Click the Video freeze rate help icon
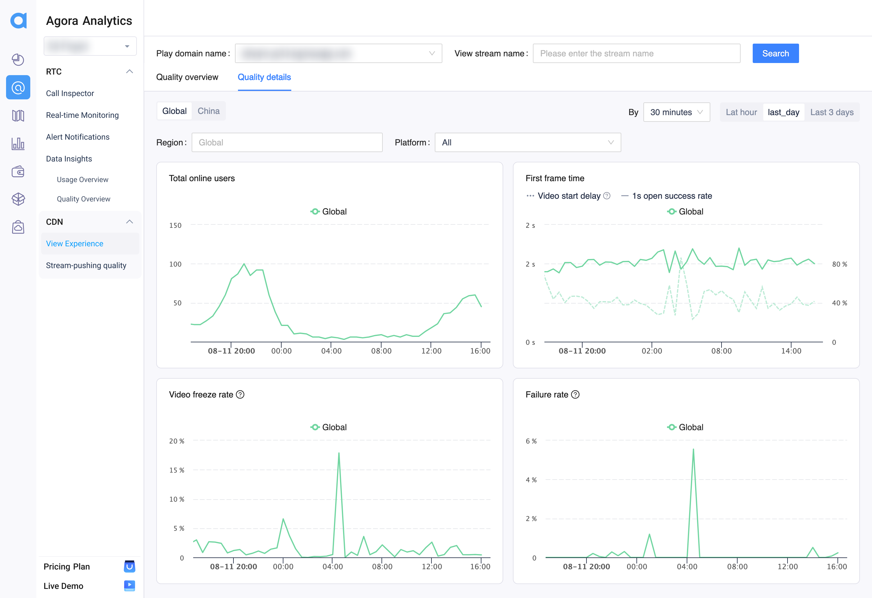 240,394
